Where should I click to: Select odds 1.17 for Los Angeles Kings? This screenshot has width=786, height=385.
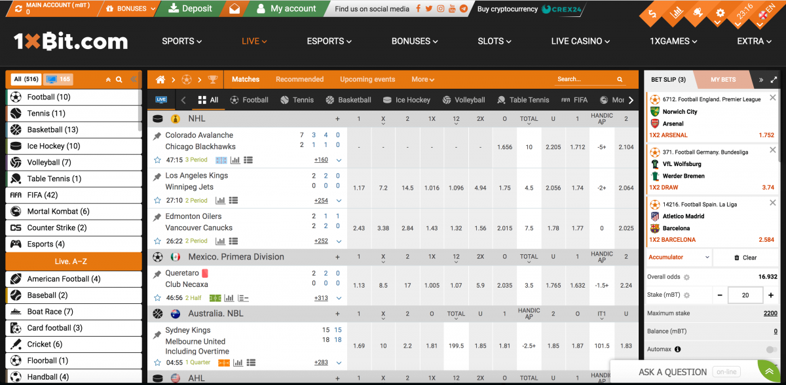(359, 188)
